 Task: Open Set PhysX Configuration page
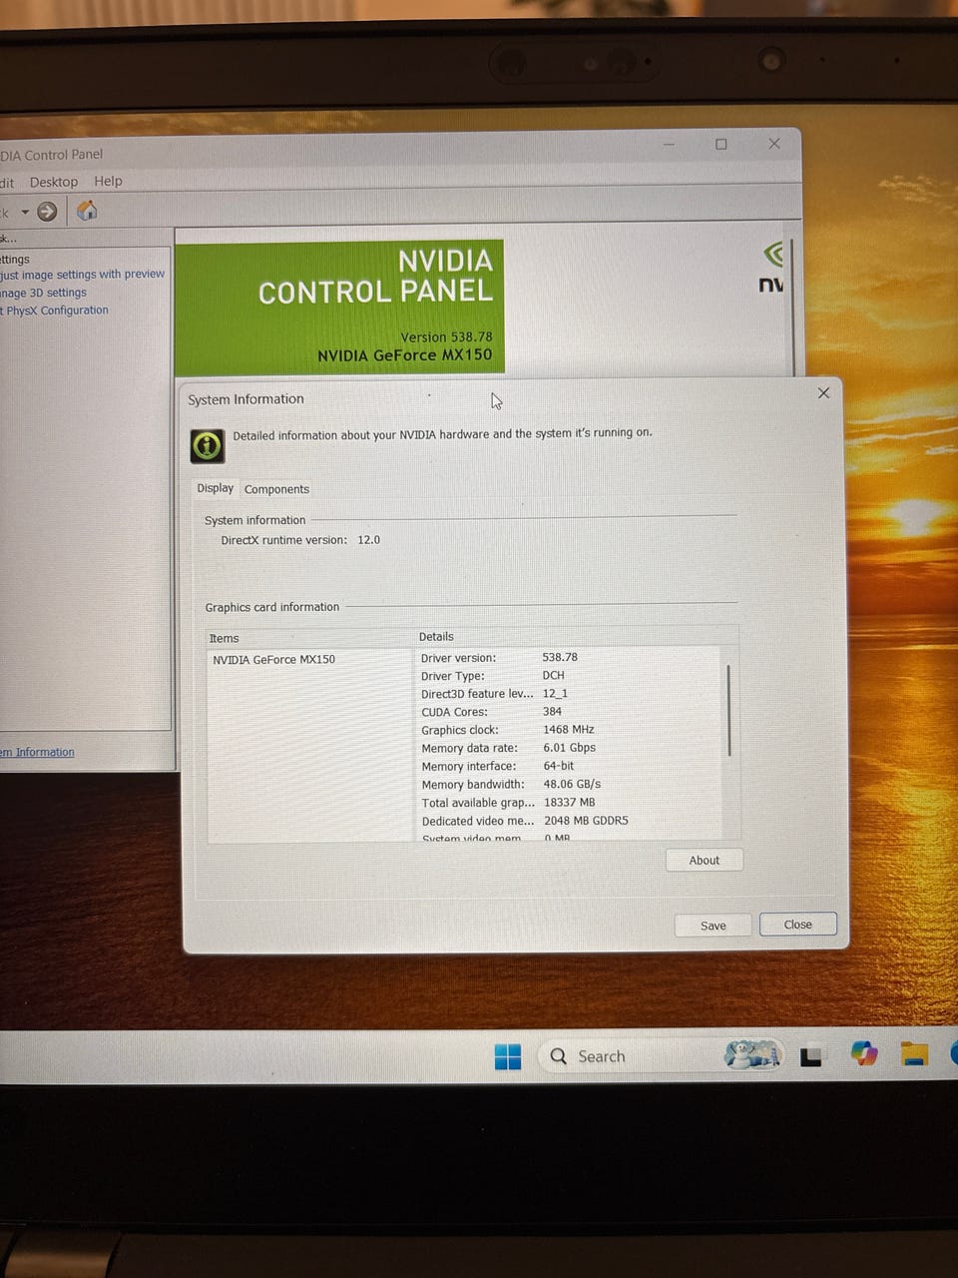pyautogui.click(x=54, y=311)
